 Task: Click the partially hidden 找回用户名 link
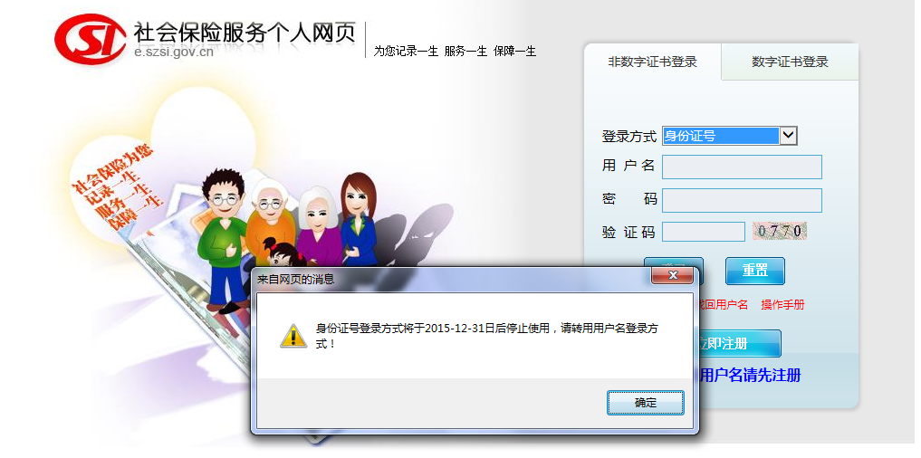coord(724,305)
